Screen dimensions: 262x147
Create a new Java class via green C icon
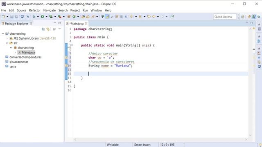pyautogui.click(x=74, y=17)
